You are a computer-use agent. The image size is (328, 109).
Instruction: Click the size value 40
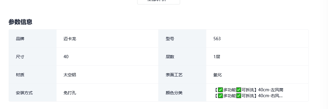[x=66, y=57]
